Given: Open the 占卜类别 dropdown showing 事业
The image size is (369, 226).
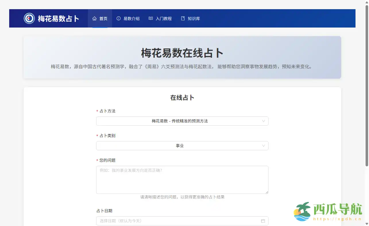Looking at the screenshot, I should tap(182, 146).
